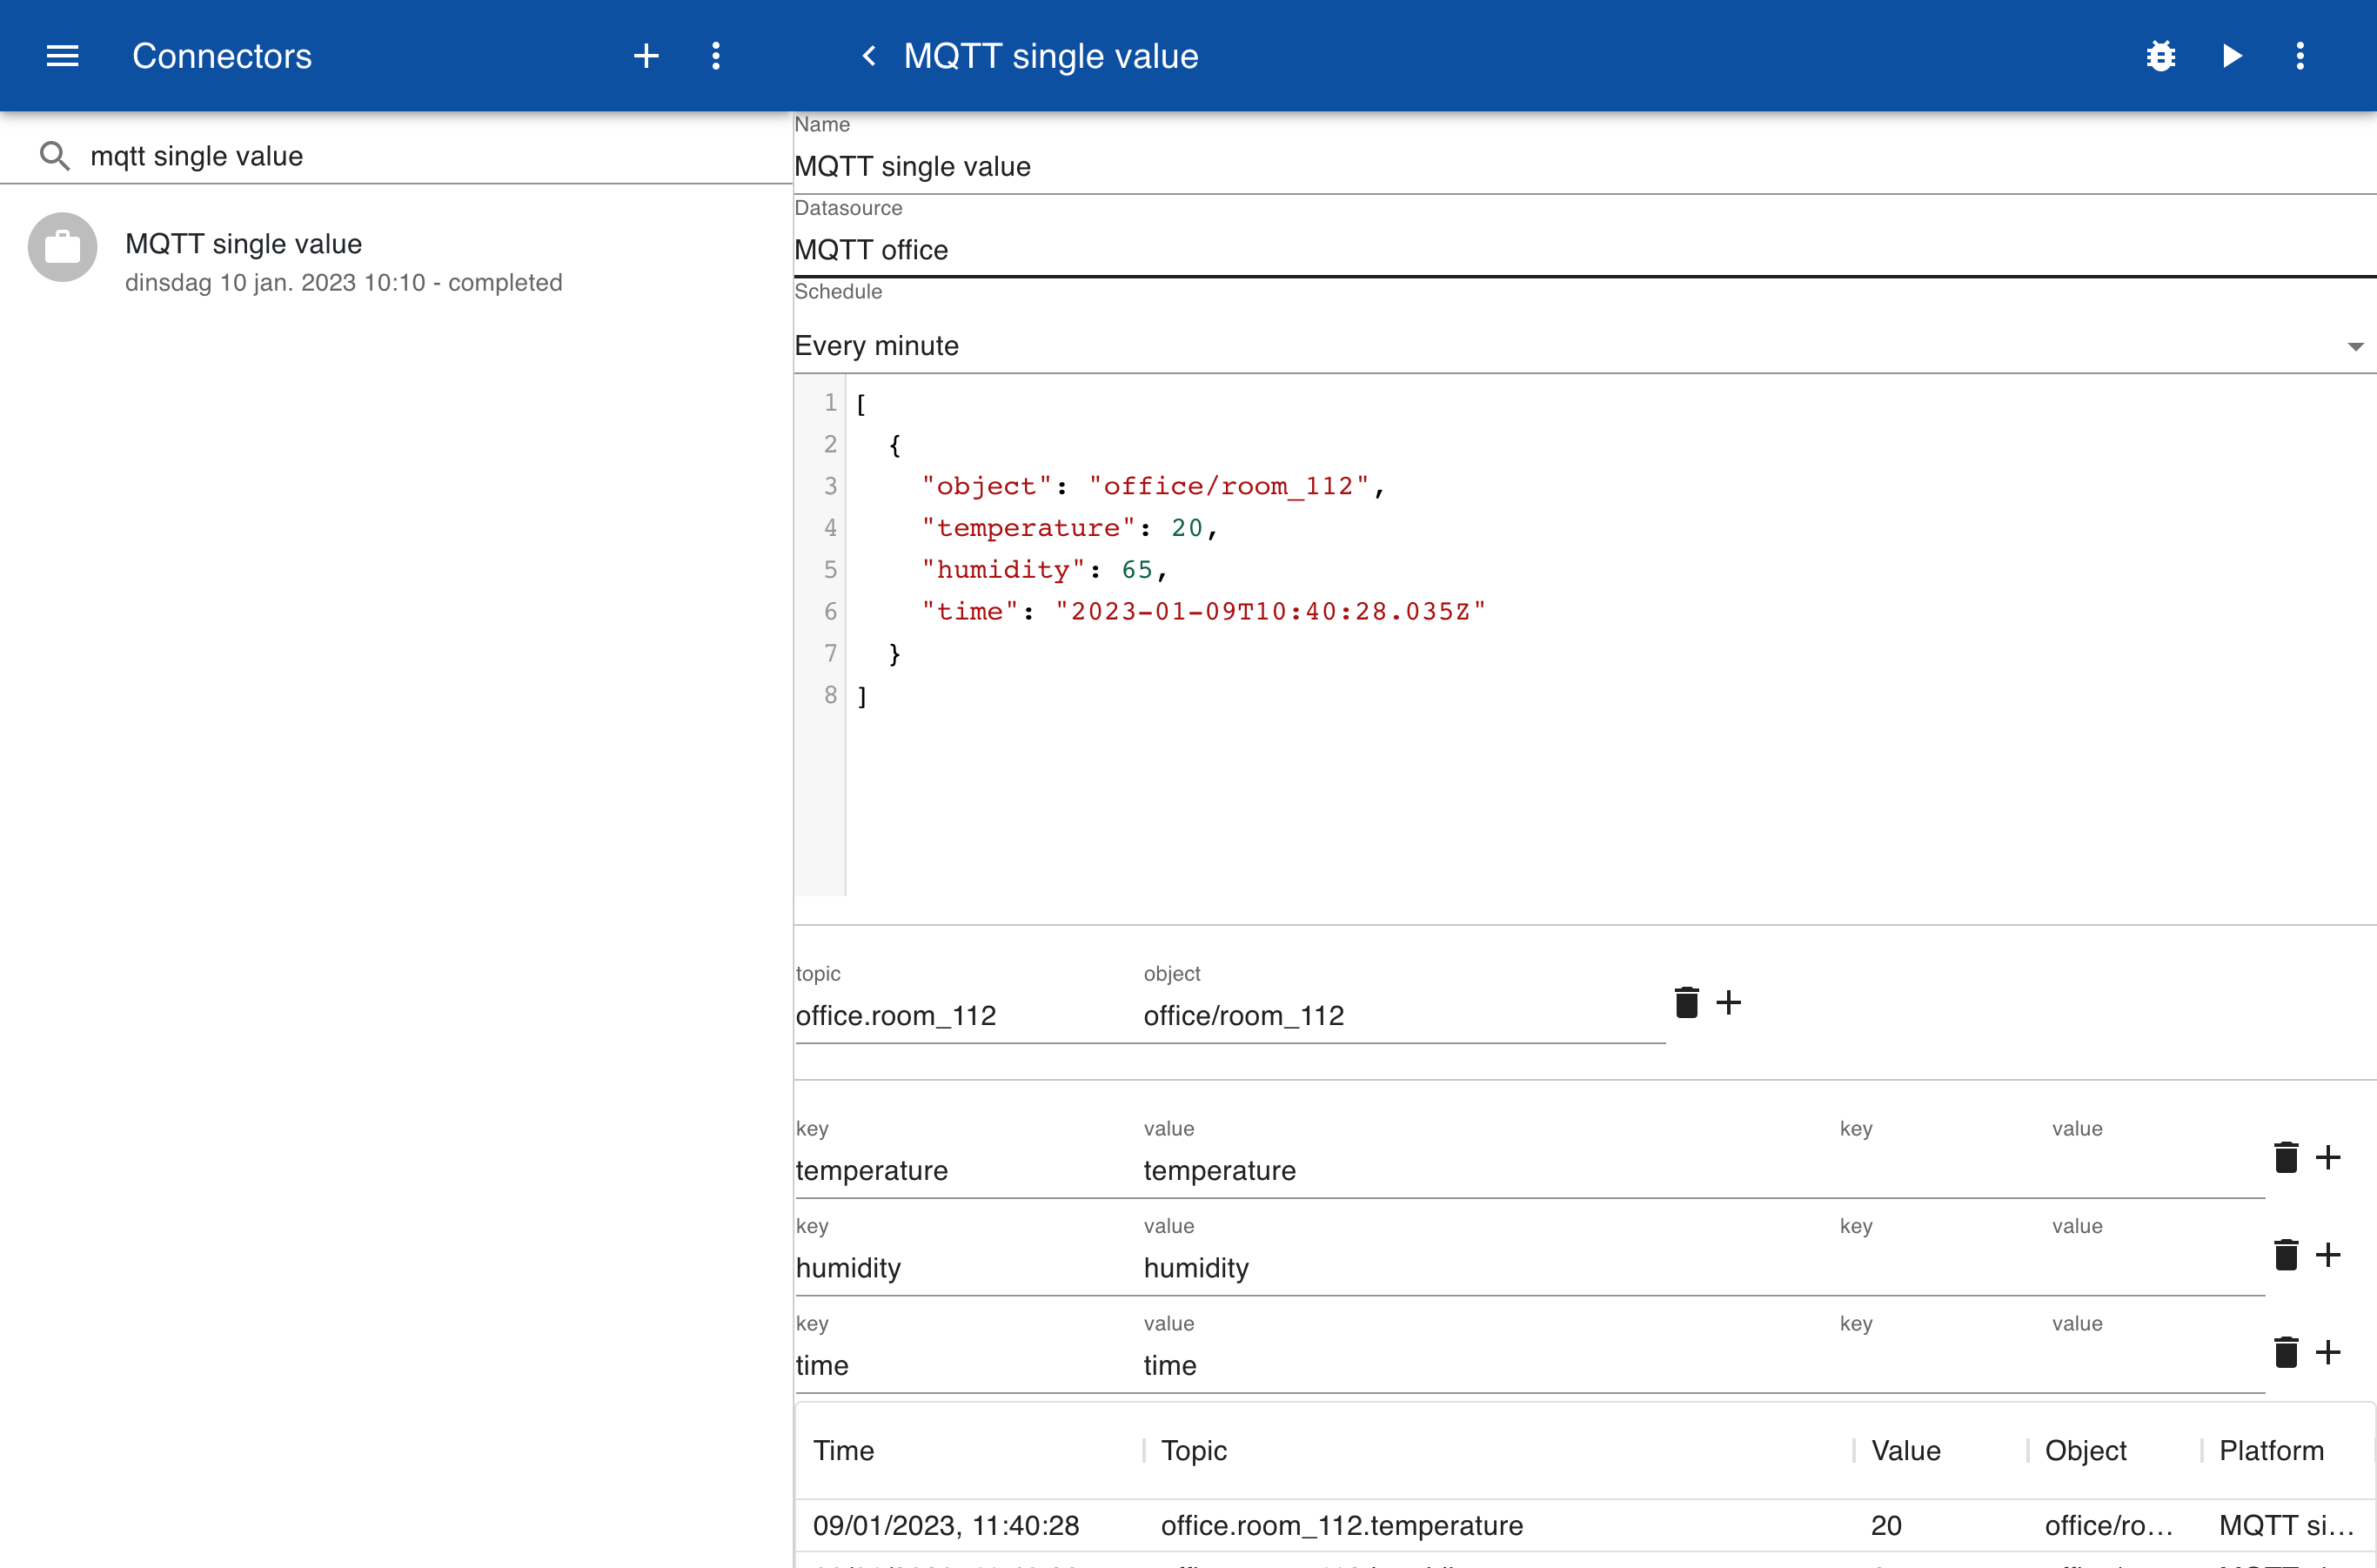Place cursor on the "object" JSON line
This screenshot has height=1568, width=2377.
point(1153,486)
